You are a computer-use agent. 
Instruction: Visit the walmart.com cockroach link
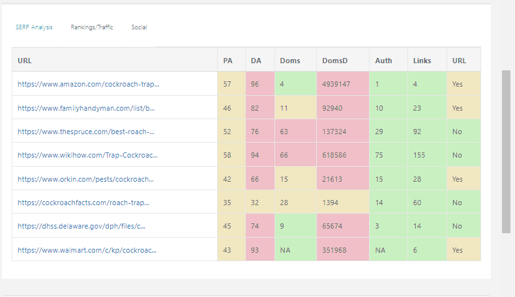[87, 250]
